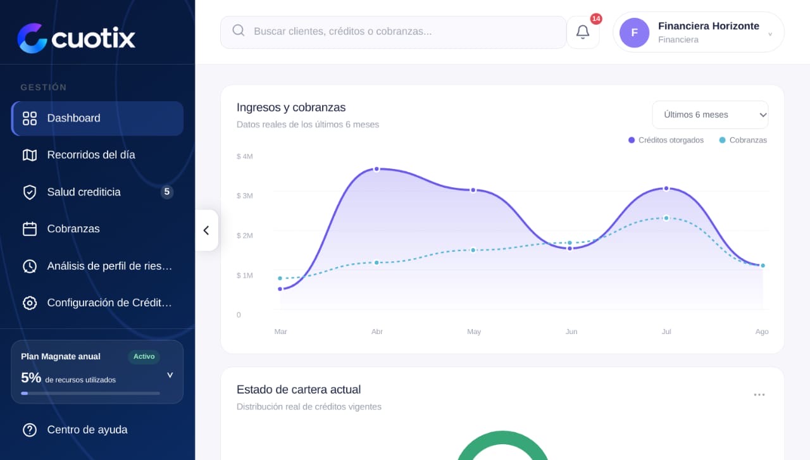Click the $ 4M axis label

(245, 156)
